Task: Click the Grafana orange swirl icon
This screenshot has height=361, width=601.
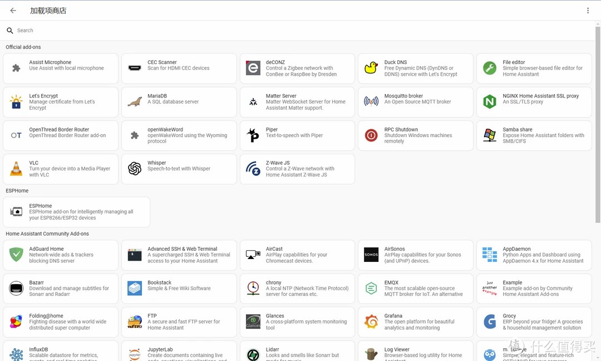Action: (x=371, y=322)
